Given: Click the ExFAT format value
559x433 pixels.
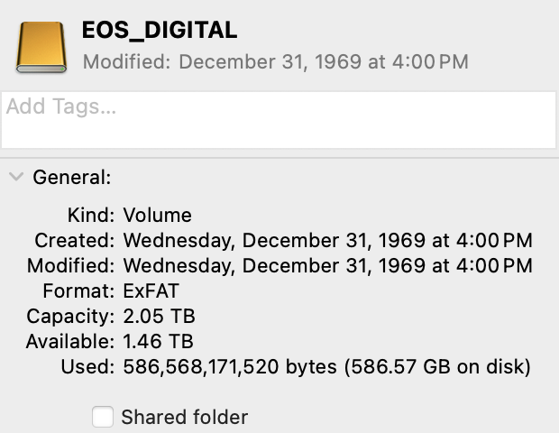Looking at the screenshot, I should 153,291.
